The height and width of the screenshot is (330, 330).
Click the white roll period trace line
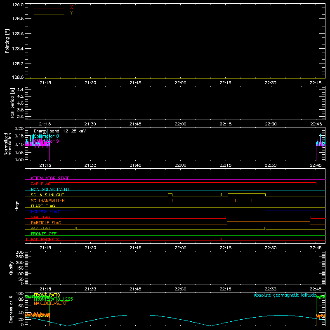175,100
